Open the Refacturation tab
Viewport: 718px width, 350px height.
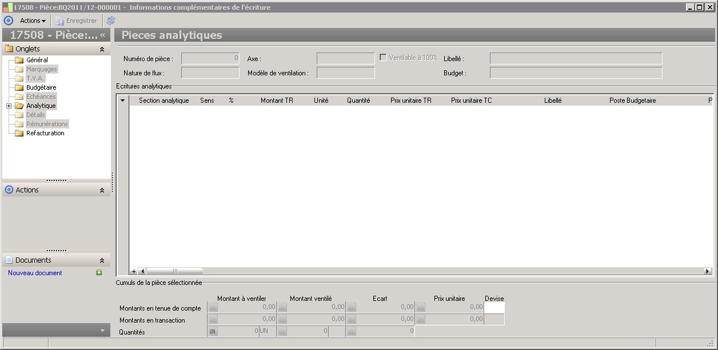tap(45, 133)
